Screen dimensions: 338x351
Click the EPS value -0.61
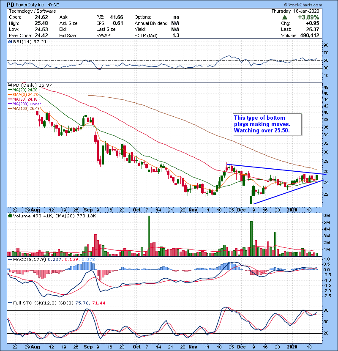117,23
